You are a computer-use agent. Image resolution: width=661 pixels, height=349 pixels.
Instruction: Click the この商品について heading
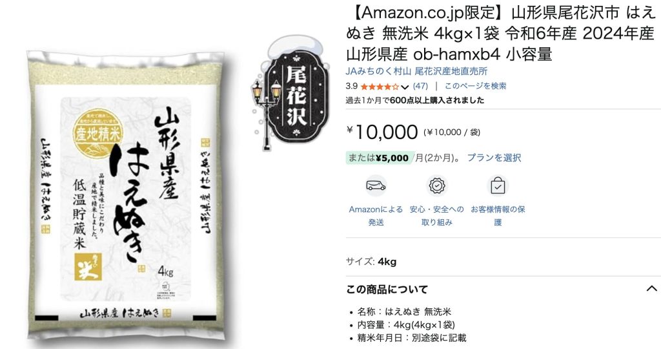pyautogui.click(x=387, y=290)
